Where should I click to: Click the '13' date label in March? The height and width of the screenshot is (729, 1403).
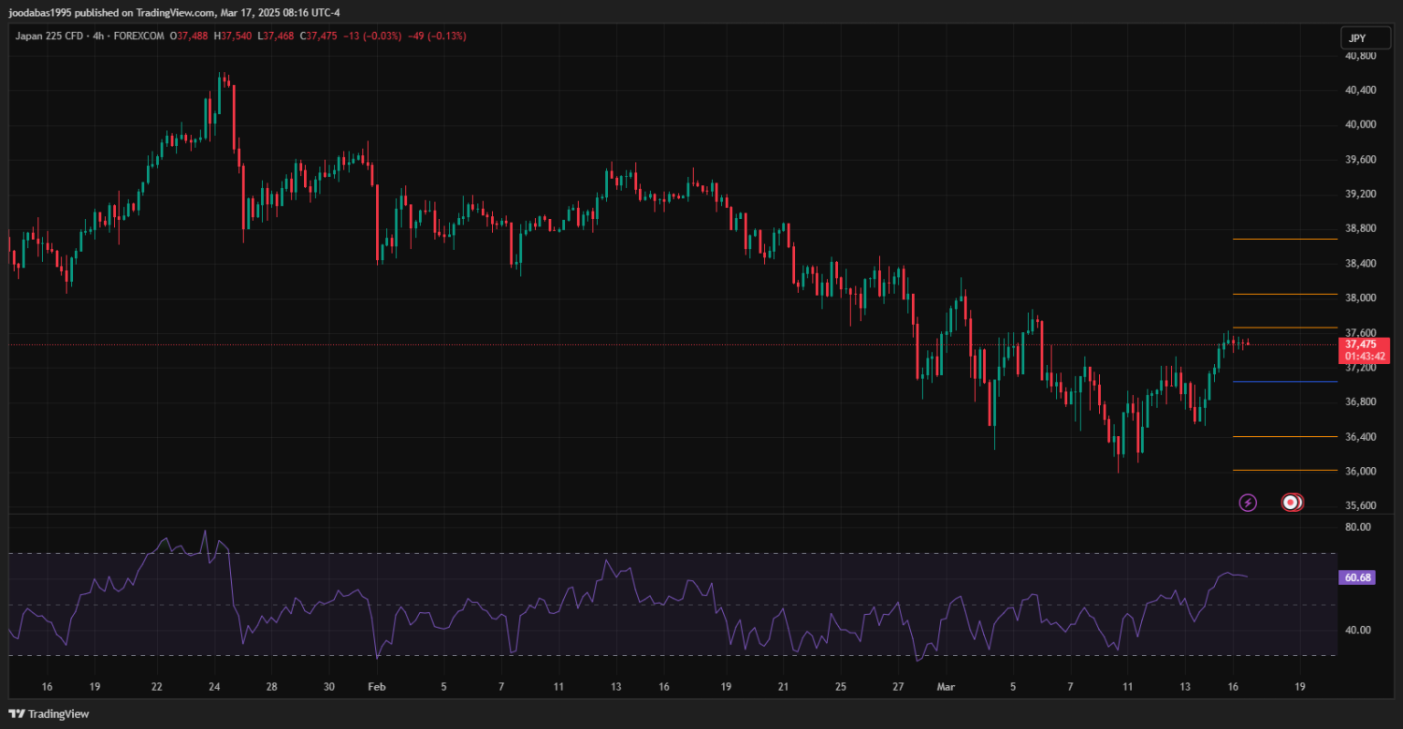[1186, 686]
